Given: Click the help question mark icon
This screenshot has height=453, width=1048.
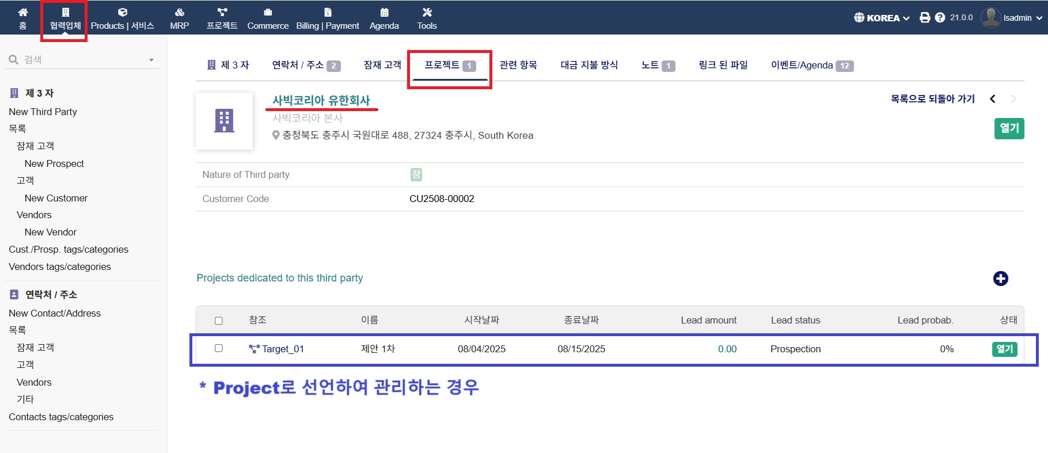Looking at the screenshot, I should (x=940, y=18).
